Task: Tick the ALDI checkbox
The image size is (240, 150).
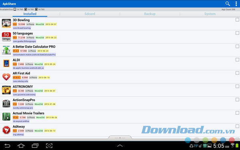Action: 237,60
